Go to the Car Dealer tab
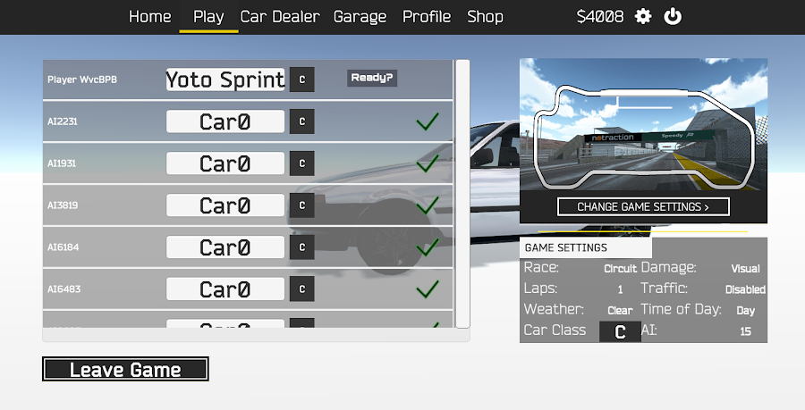This screenshot has height=410, width=805. click(x=279, y=16)
